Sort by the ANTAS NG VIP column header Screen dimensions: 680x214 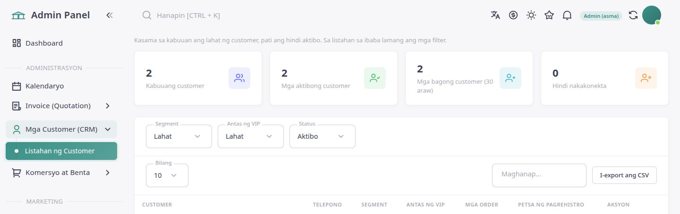[x=425, y=205]
